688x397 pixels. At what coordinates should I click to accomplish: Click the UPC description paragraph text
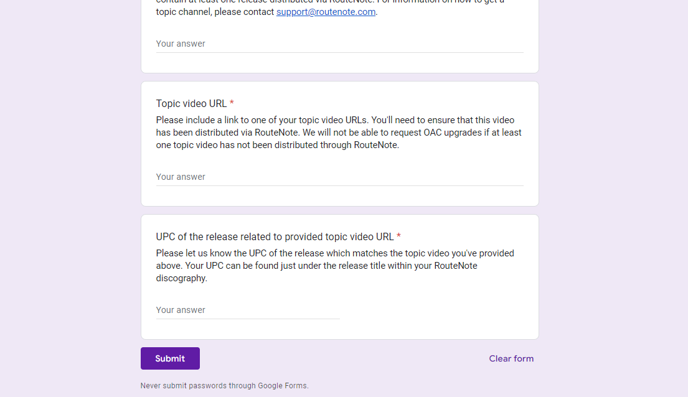(335, 266)
